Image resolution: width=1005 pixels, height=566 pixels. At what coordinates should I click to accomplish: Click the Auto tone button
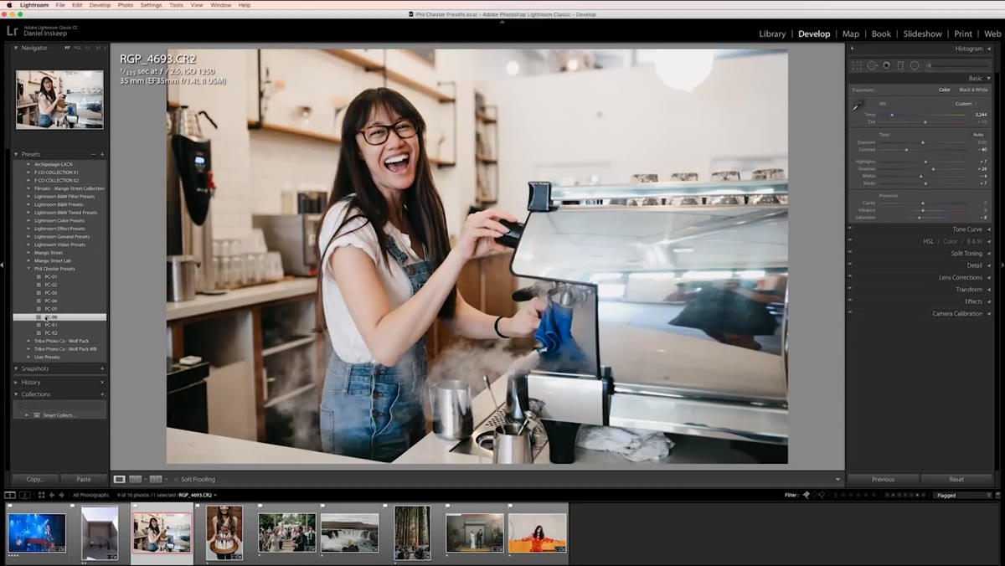click(978, 134)
